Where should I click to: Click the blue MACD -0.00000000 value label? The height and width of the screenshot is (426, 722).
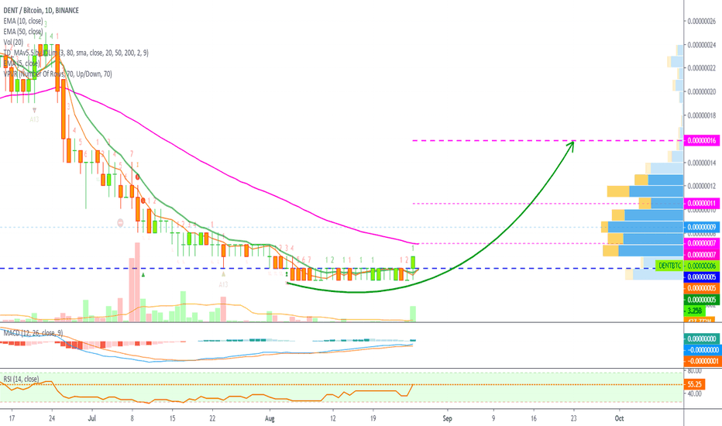coord(702,349)
